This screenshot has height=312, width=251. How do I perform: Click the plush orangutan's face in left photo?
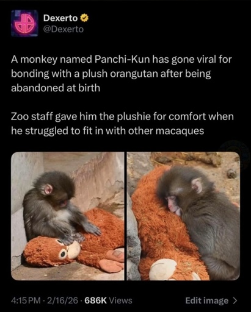point(67,250)
